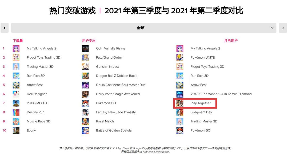This screenshot has width=288, height=156.
Task: Click the Odin Valhalla Rising icon
Action: (x=85, y=49)
